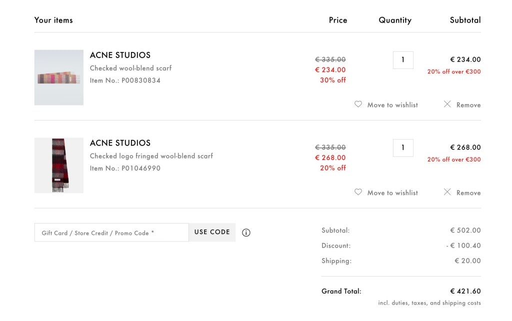Open the Checked logo fringed wool-blend scarf title
512x321 pixels.
tap(151, 156)
